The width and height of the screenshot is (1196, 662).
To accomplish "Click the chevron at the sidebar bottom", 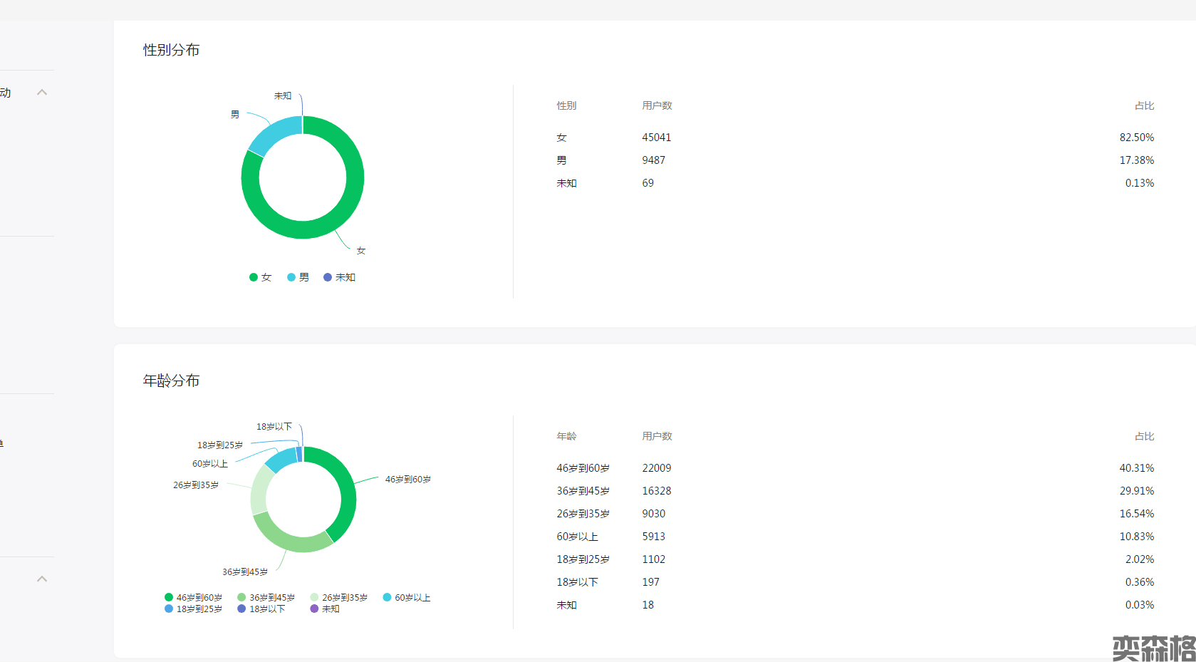I will [42, 579].
